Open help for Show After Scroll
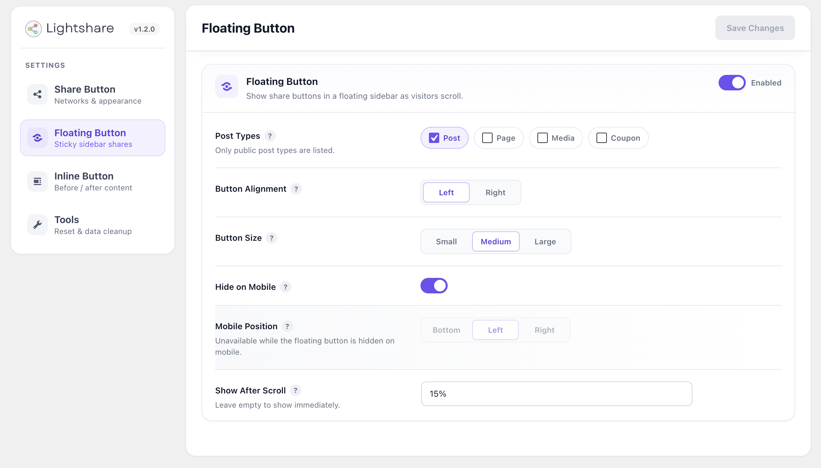This screenshot has height=468, width=821. click(x=296, y=391)
